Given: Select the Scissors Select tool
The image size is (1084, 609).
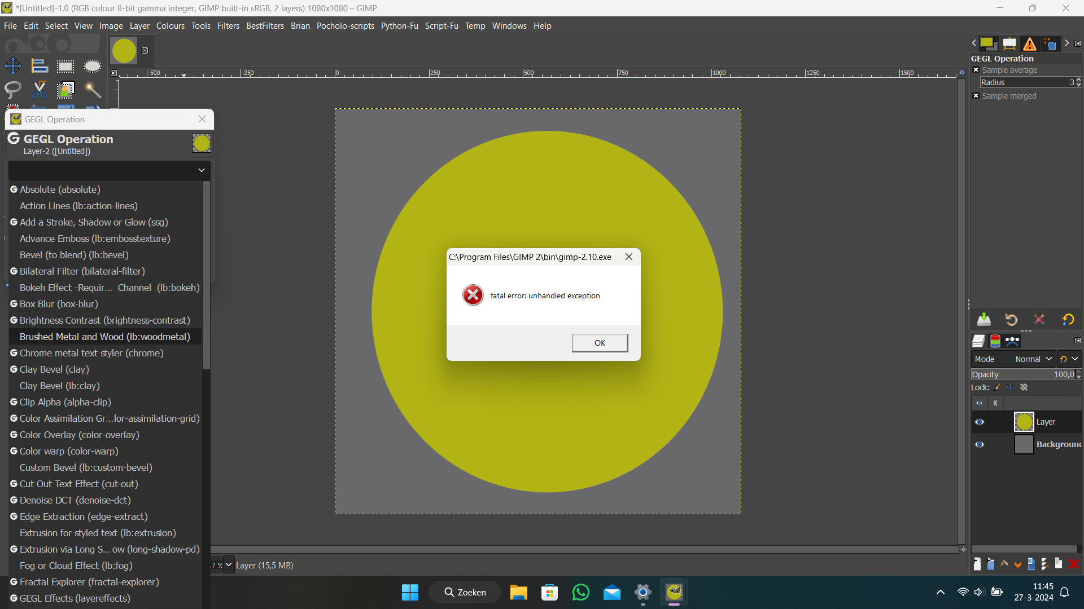Looking at the screenshot, I should point(40,90).
